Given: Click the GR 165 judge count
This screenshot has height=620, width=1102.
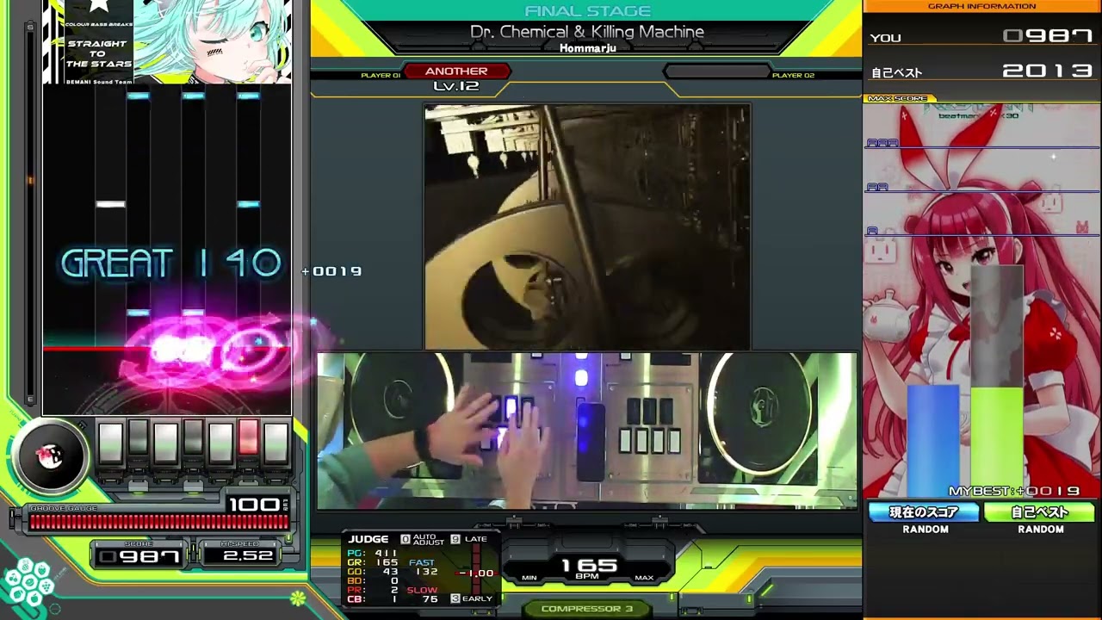Looking at the screenshot, I should click(x=372, y=562).
